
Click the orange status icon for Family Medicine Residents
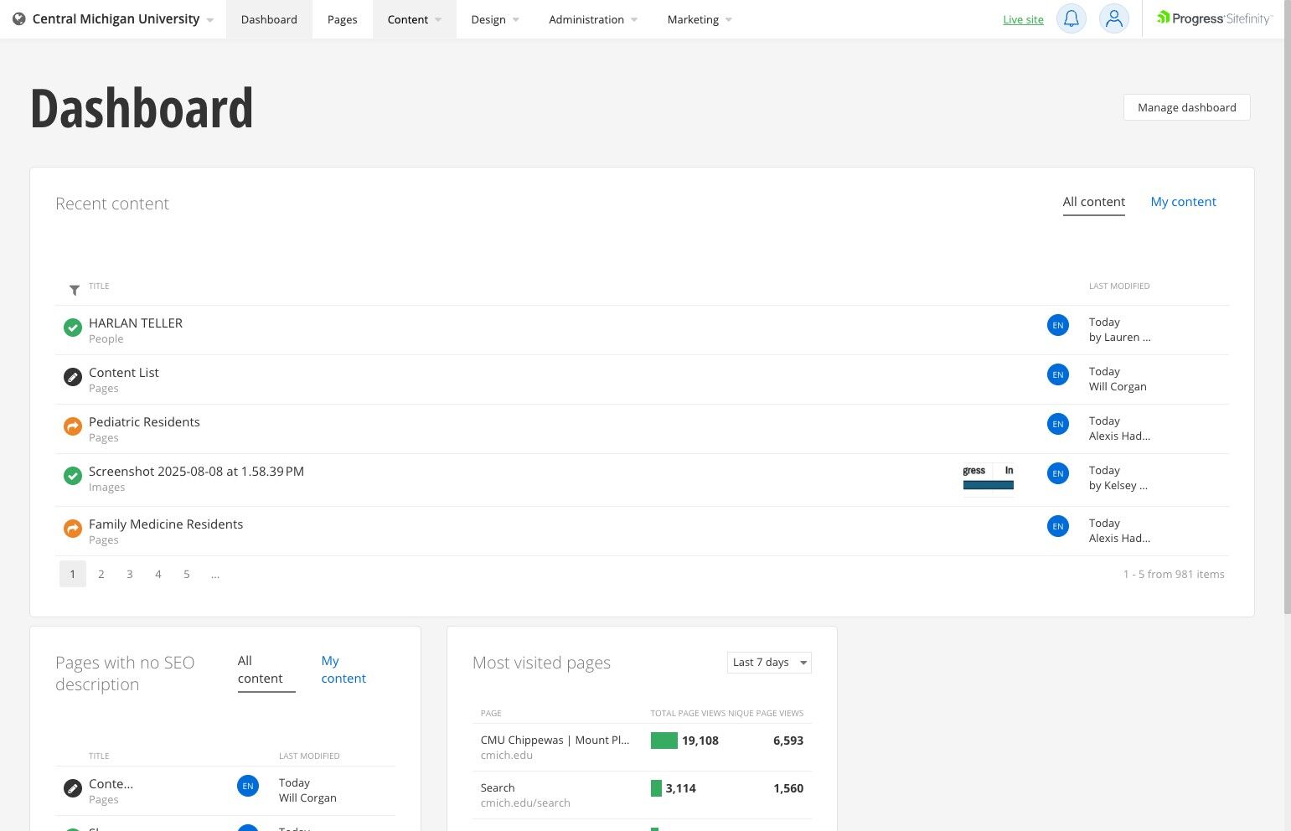73,529
